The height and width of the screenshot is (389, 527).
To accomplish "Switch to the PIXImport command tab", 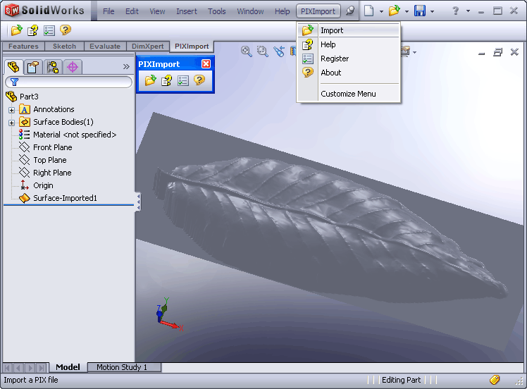I will click(x=192, y=47).
